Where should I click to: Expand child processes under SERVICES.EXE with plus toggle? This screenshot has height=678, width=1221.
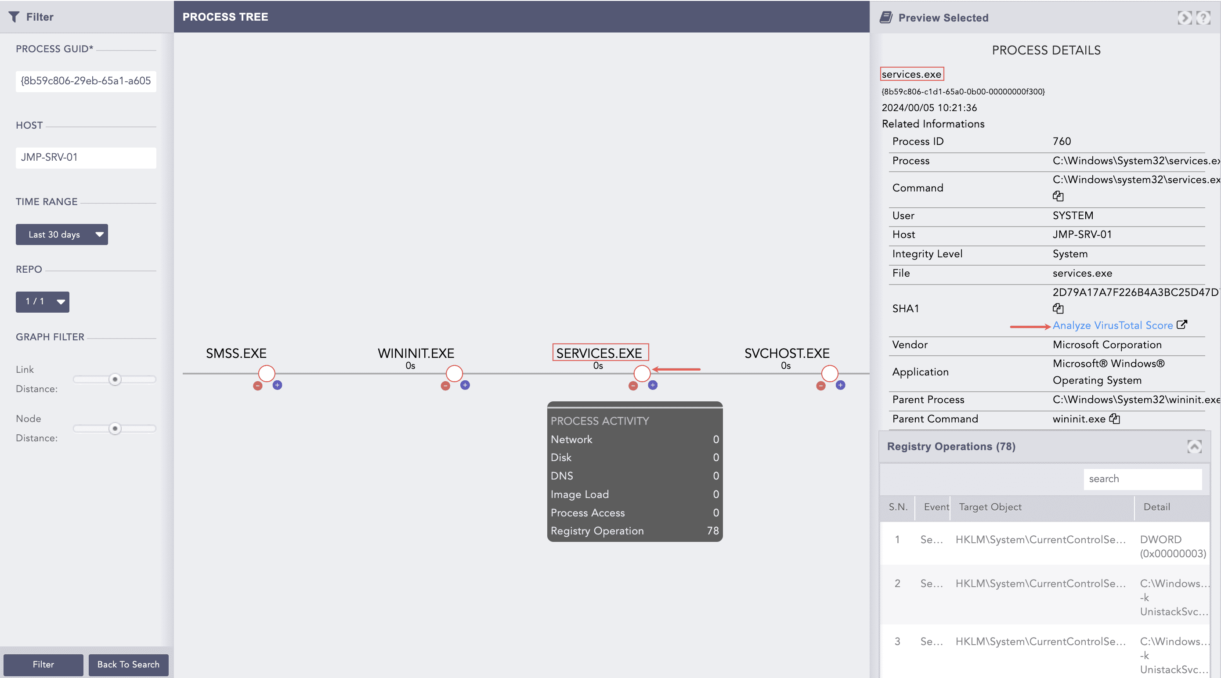coord(653,385)
